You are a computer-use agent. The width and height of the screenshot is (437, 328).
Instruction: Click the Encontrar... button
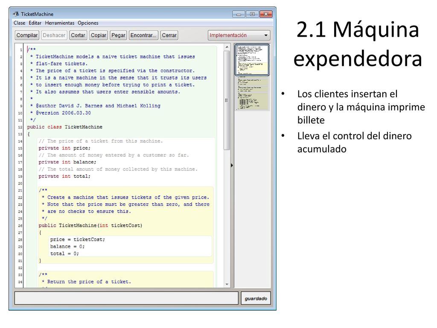143,35
